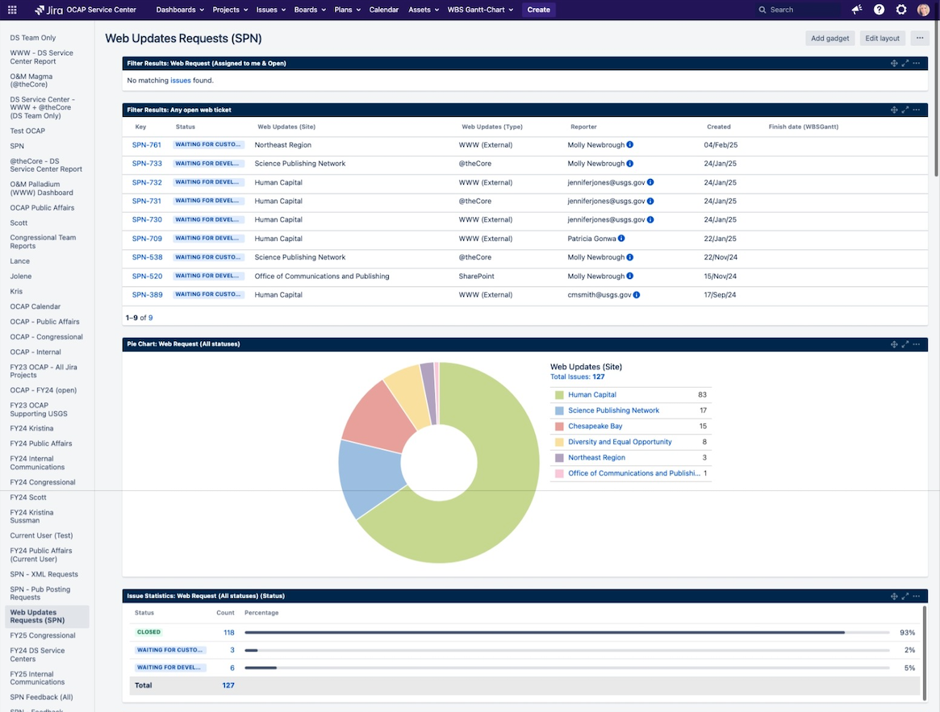The height and width of the screenshot is (712, 940).
Task: Click the user profile avatar
Action: [x=923, y=10]
